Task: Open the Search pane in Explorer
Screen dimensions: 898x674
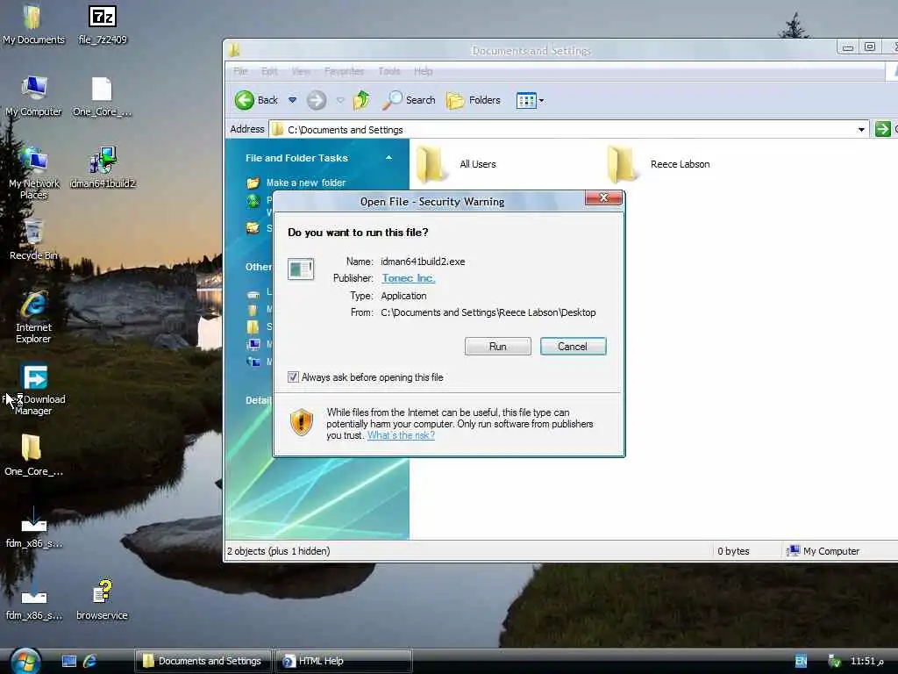Action: (x=409, y=100)
